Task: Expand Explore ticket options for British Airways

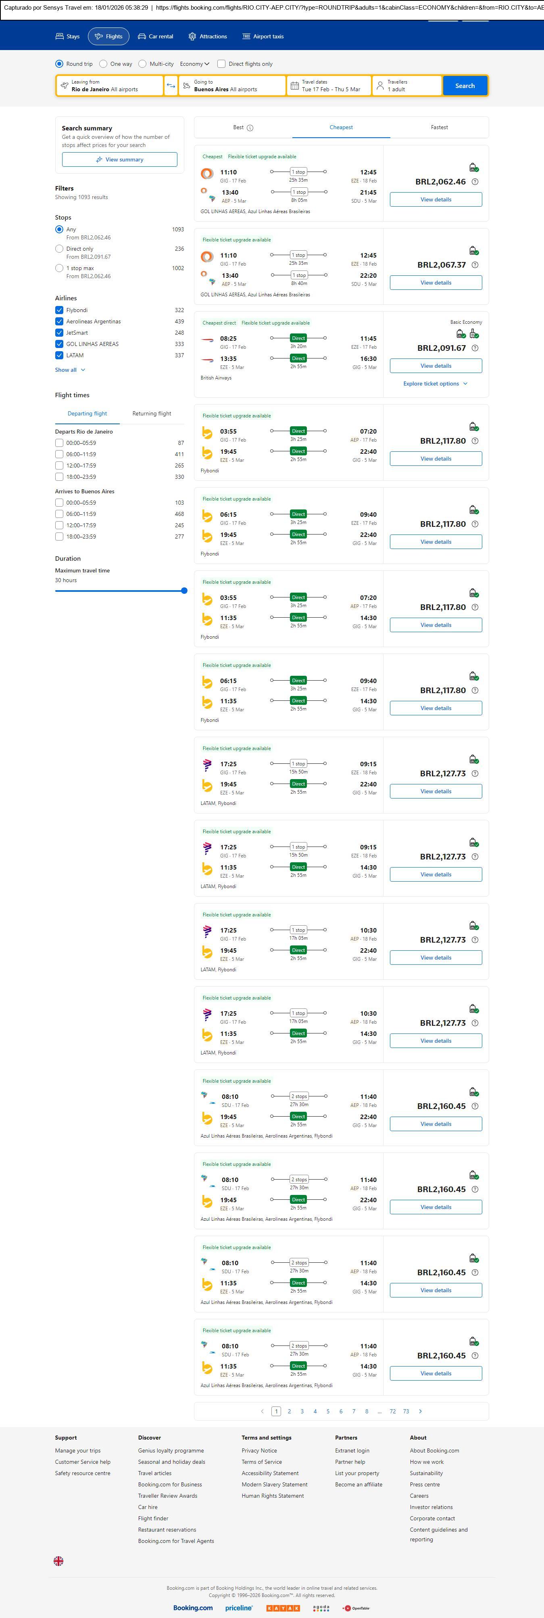Action: pos(436,384)
